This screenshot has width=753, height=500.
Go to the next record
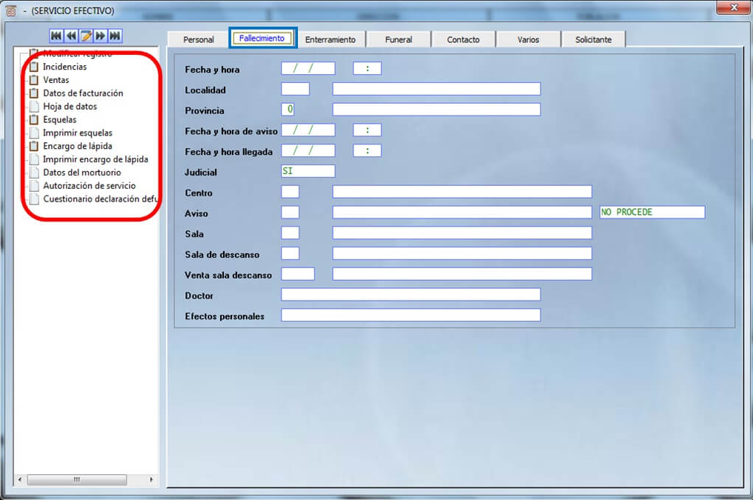pos(100,36)
